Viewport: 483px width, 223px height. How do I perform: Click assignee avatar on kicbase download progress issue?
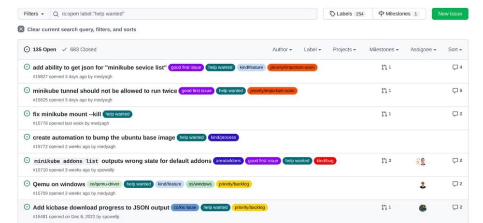click(423, 209)
